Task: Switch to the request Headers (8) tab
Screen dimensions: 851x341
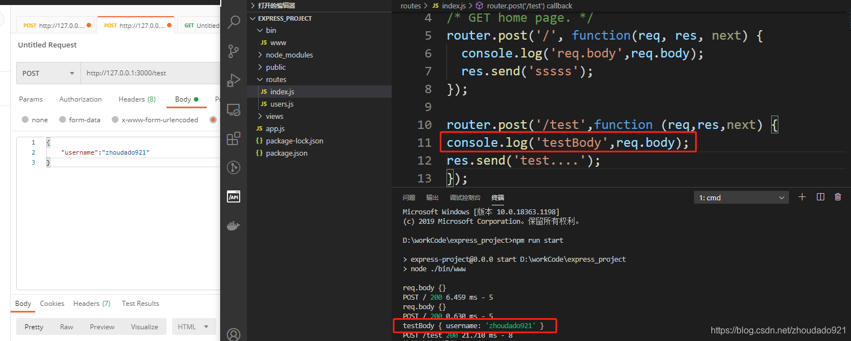Action: point(137,99)
